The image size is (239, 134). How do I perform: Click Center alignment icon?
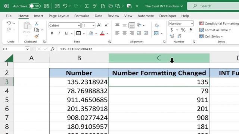click(124, 33)
